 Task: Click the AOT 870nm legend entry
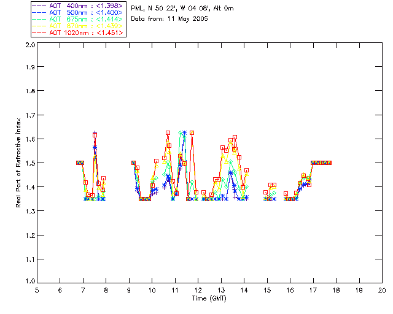pyautogui.click(x=78, y=26)
